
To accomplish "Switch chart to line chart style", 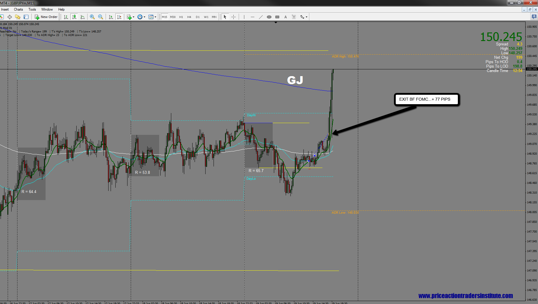I will (x=83, y=17).
